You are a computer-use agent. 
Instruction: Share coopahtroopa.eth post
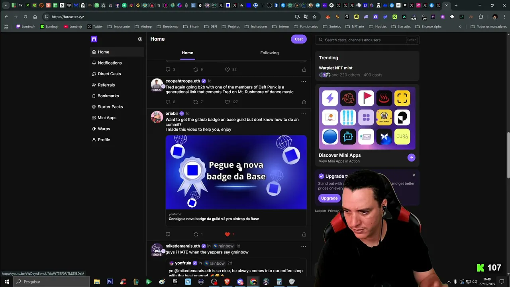(304, 102)
